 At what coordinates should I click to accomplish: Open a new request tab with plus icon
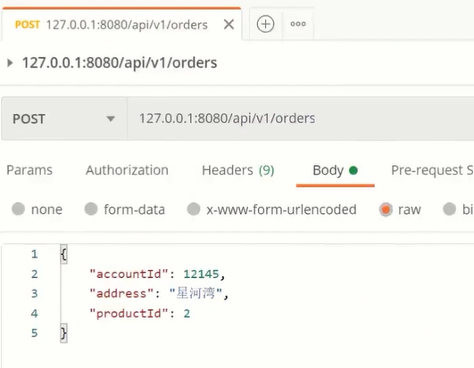pos(265,24)
